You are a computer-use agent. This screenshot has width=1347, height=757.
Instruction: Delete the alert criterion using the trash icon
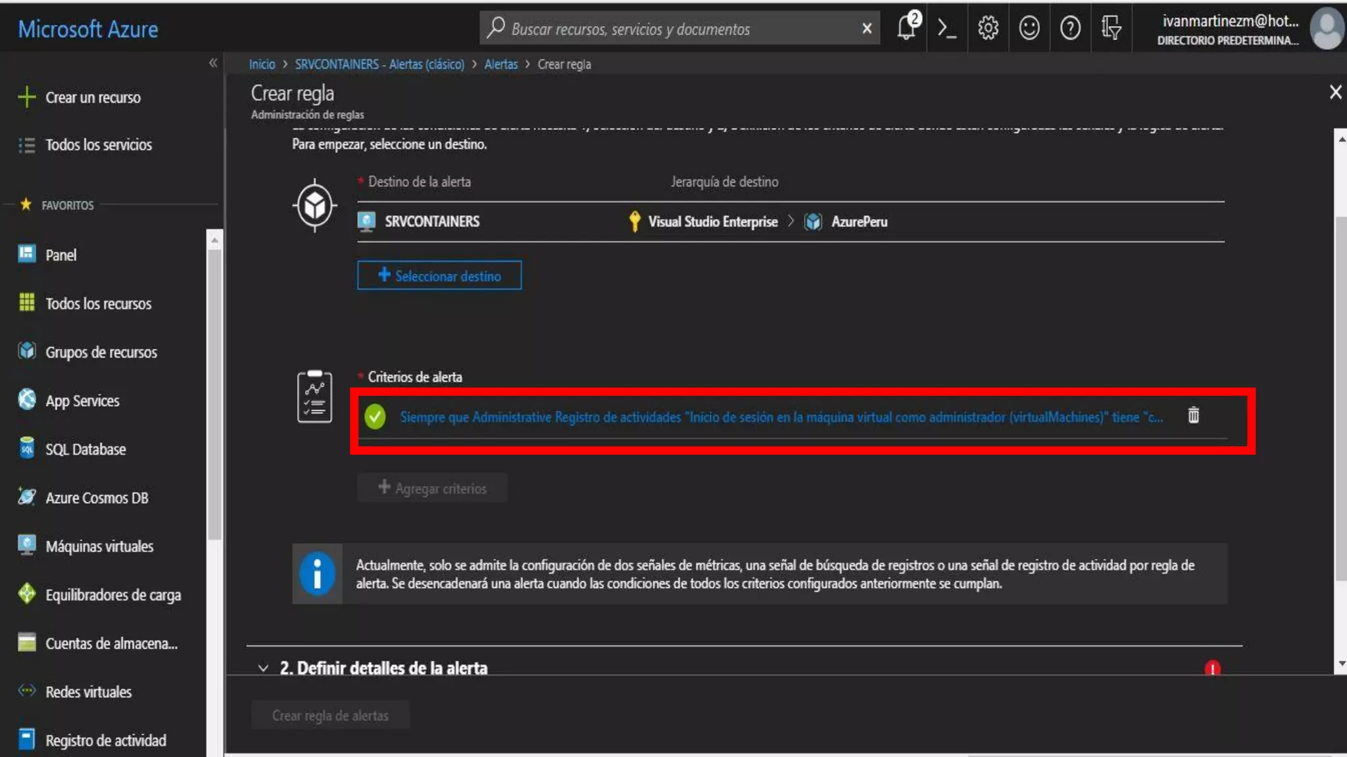click(1193, 415)
